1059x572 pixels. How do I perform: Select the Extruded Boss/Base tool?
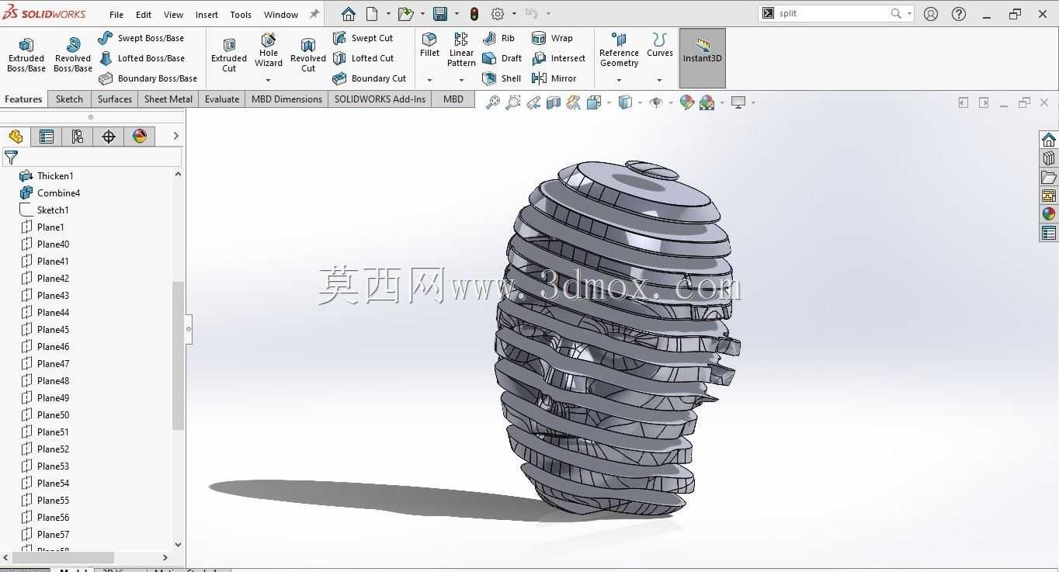coord(26,54)
